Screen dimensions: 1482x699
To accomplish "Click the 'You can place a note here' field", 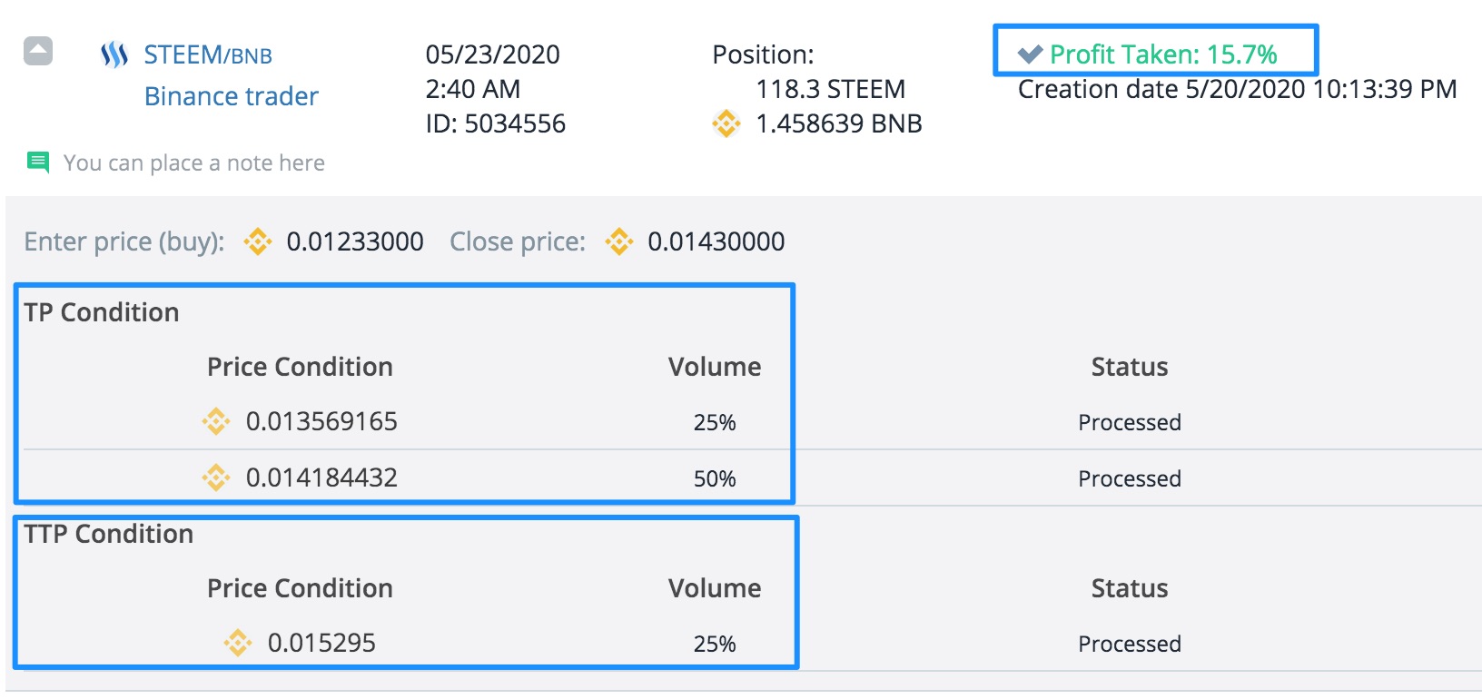I will click(193, 163).
